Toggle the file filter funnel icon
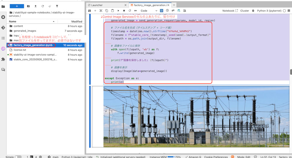292x158 pixels. pyautogui.click(x=57, y=6)
